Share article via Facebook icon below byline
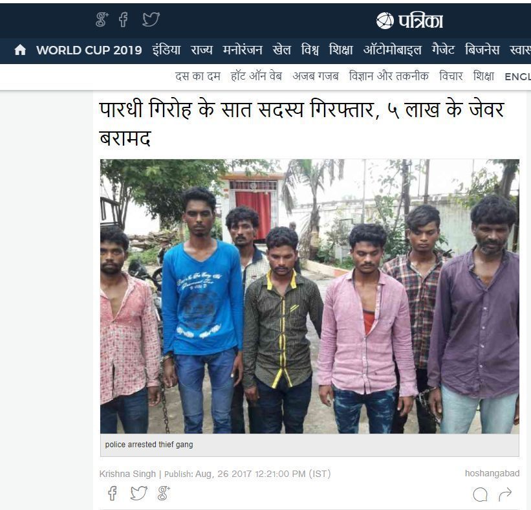Image resolution: width=531 pixels, height=510 pixels. pos(113,493)
